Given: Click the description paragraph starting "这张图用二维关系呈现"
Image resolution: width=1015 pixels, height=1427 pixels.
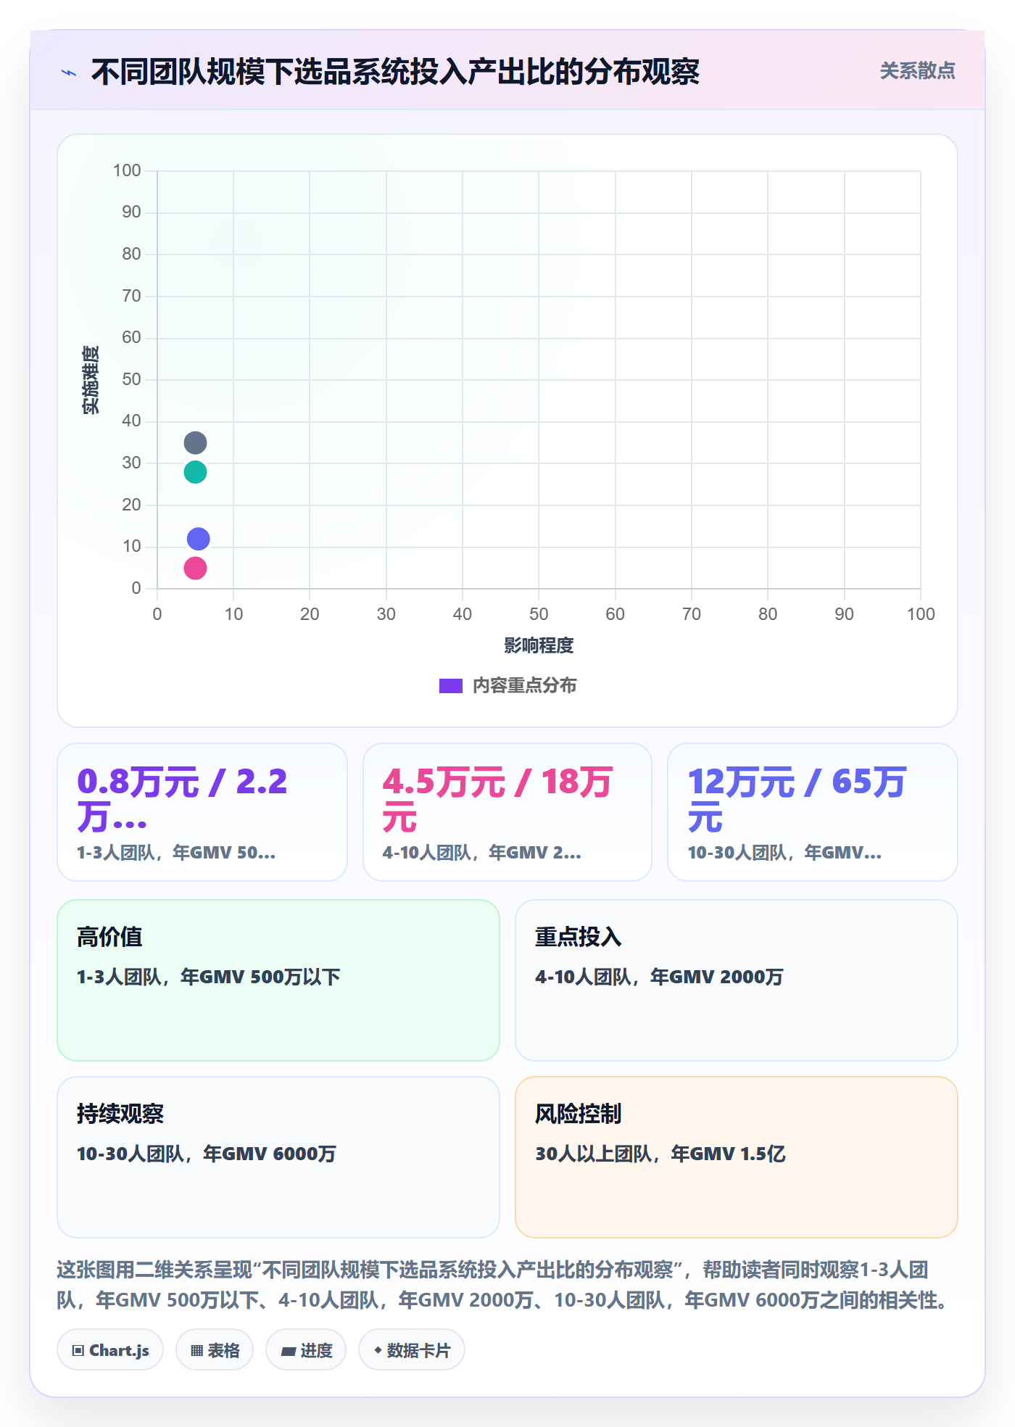Looking at the screenshot, I should (x=505, y=1285).
